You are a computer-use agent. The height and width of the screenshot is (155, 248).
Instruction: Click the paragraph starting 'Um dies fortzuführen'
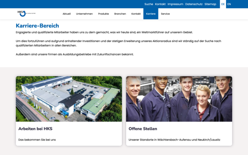click(x=119, y=43)
